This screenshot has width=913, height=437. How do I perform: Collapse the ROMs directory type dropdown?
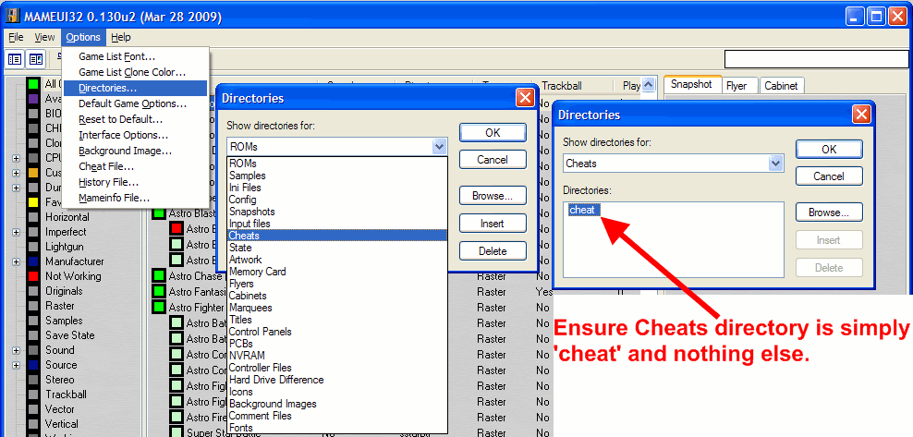(440, 147)
